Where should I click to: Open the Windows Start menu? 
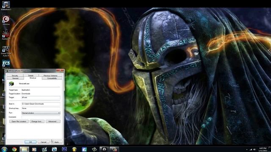(4, 149)
